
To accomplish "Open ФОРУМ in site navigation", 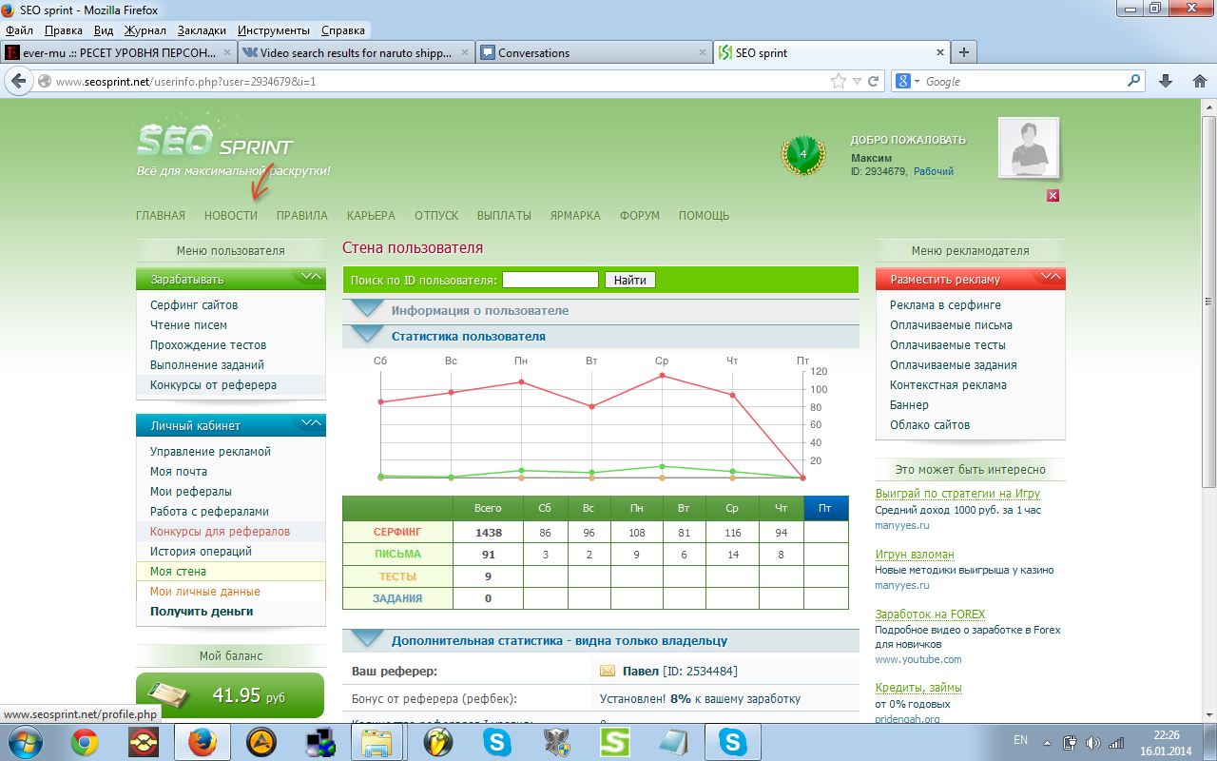I will 640,216.
